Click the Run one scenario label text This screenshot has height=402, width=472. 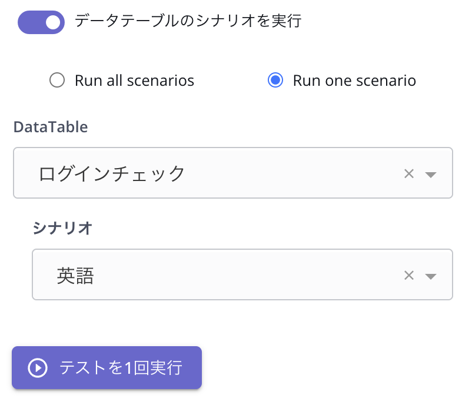tap(354, 81)
